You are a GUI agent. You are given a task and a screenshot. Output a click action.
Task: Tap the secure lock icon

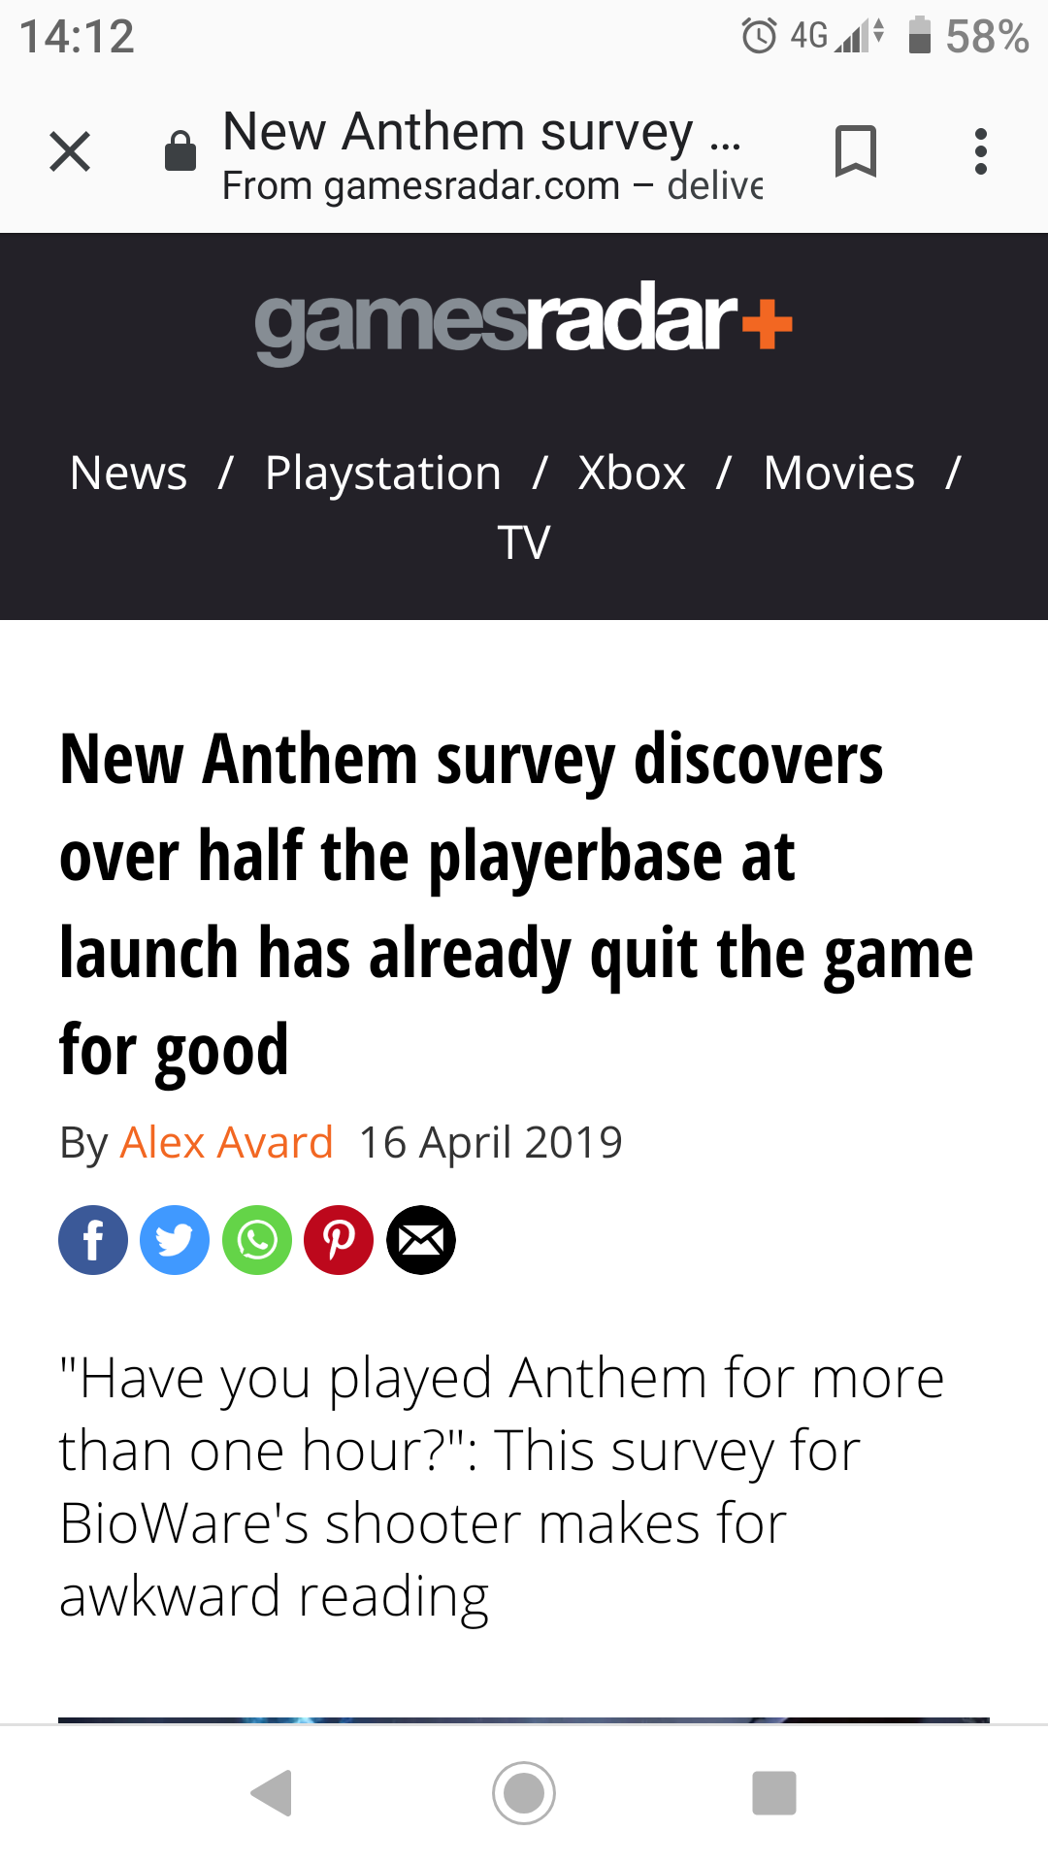tap(180, 152)
